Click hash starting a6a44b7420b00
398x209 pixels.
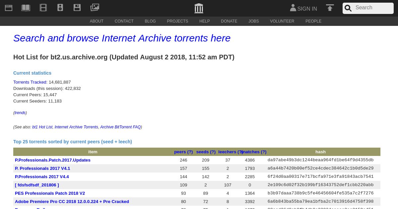click(320, 169)
